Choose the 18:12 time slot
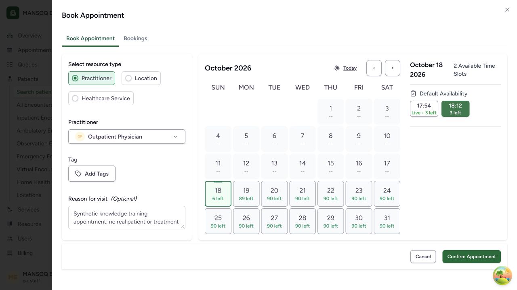 click(x=455, y=109)
